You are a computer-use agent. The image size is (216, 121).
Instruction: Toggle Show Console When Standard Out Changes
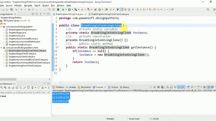[x=179, y=87]
